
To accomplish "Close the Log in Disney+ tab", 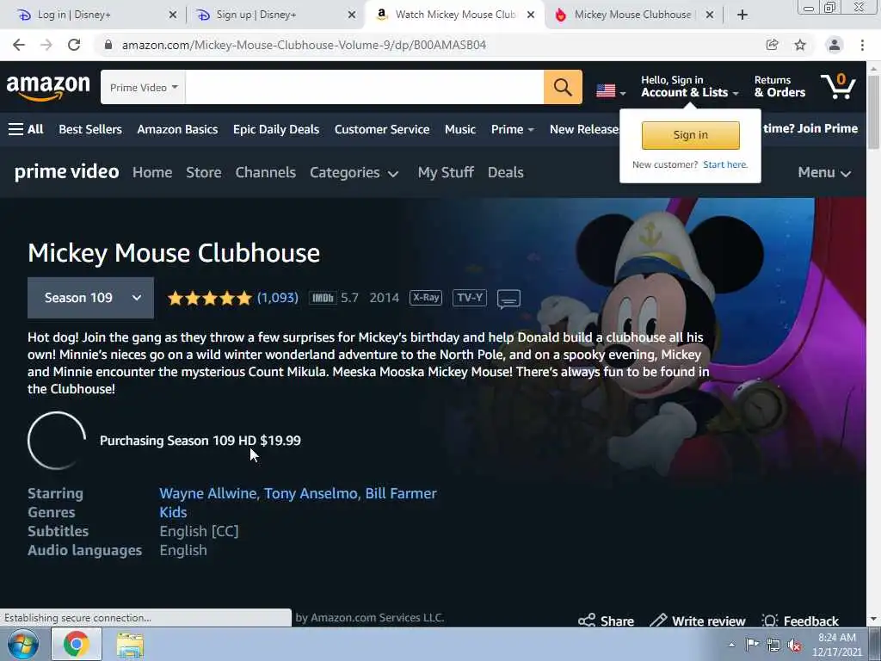I will (x=172, y=15).
